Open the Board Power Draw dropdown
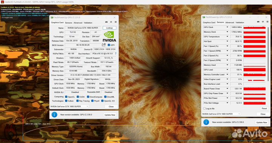Image resolution: width=272 pixels, height=143 pixels. [227, 89]
